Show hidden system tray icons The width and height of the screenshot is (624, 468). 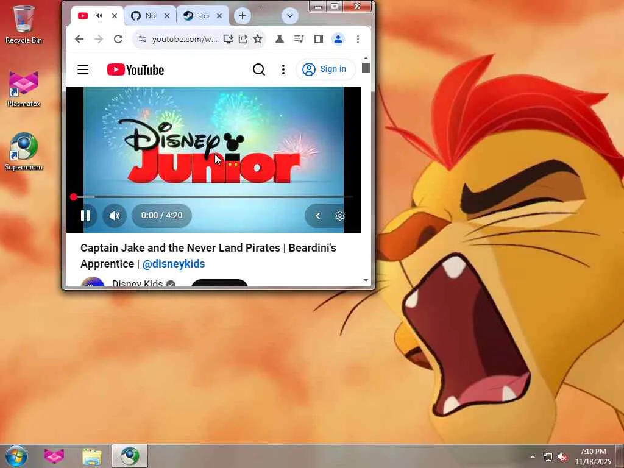tap(533, 456)
